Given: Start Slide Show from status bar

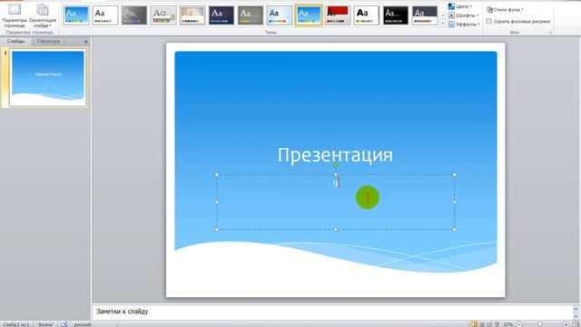Looking at the screenshot, I should 497,324.
